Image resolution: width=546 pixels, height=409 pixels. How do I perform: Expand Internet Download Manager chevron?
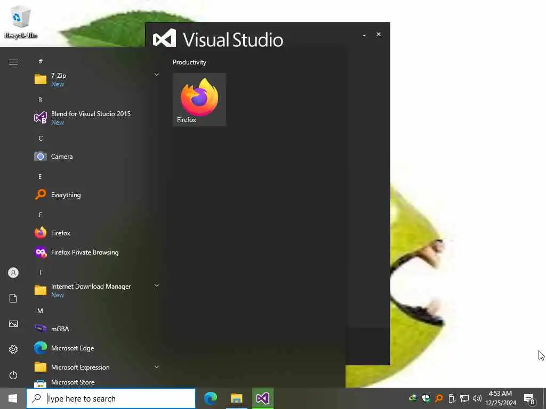coord(157,285)
